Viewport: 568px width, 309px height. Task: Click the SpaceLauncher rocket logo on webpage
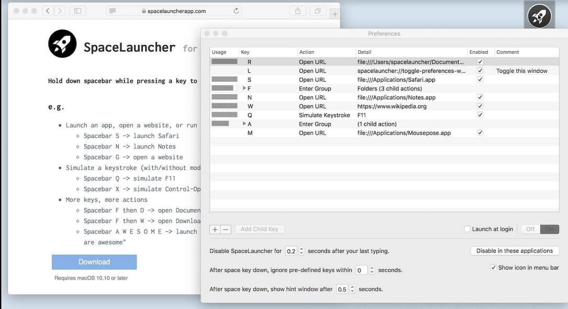pos(62,43)
